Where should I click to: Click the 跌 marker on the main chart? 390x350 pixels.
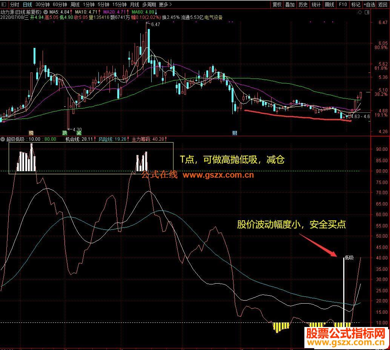point(64,133)
